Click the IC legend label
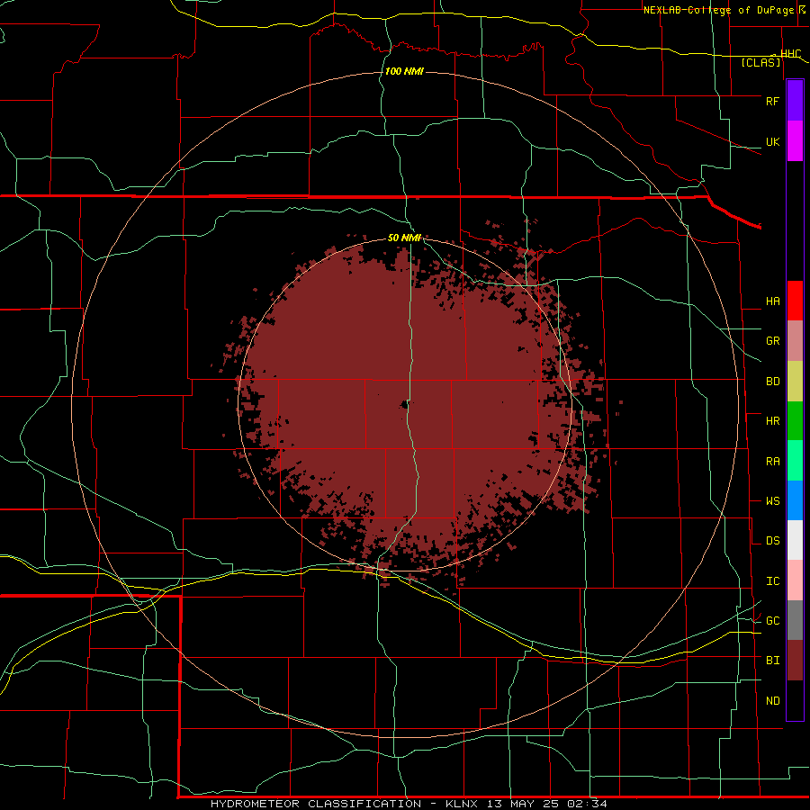 point(772,581)
